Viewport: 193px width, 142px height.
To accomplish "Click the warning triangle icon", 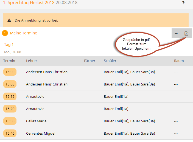I will click(9, 20).
